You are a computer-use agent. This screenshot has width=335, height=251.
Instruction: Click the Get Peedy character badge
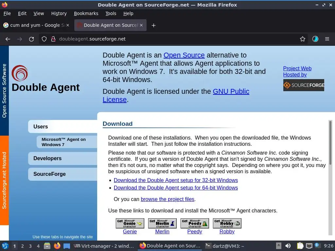[195, 223]
